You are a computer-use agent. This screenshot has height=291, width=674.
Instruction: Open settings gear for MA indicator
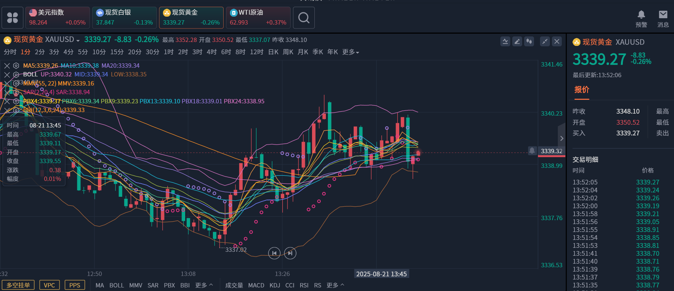click(16, 66)
